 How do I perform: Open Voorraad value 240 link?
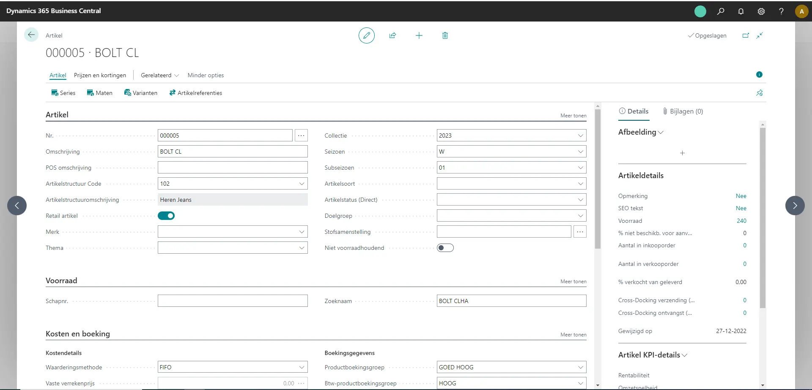click(x=741, y=221)
